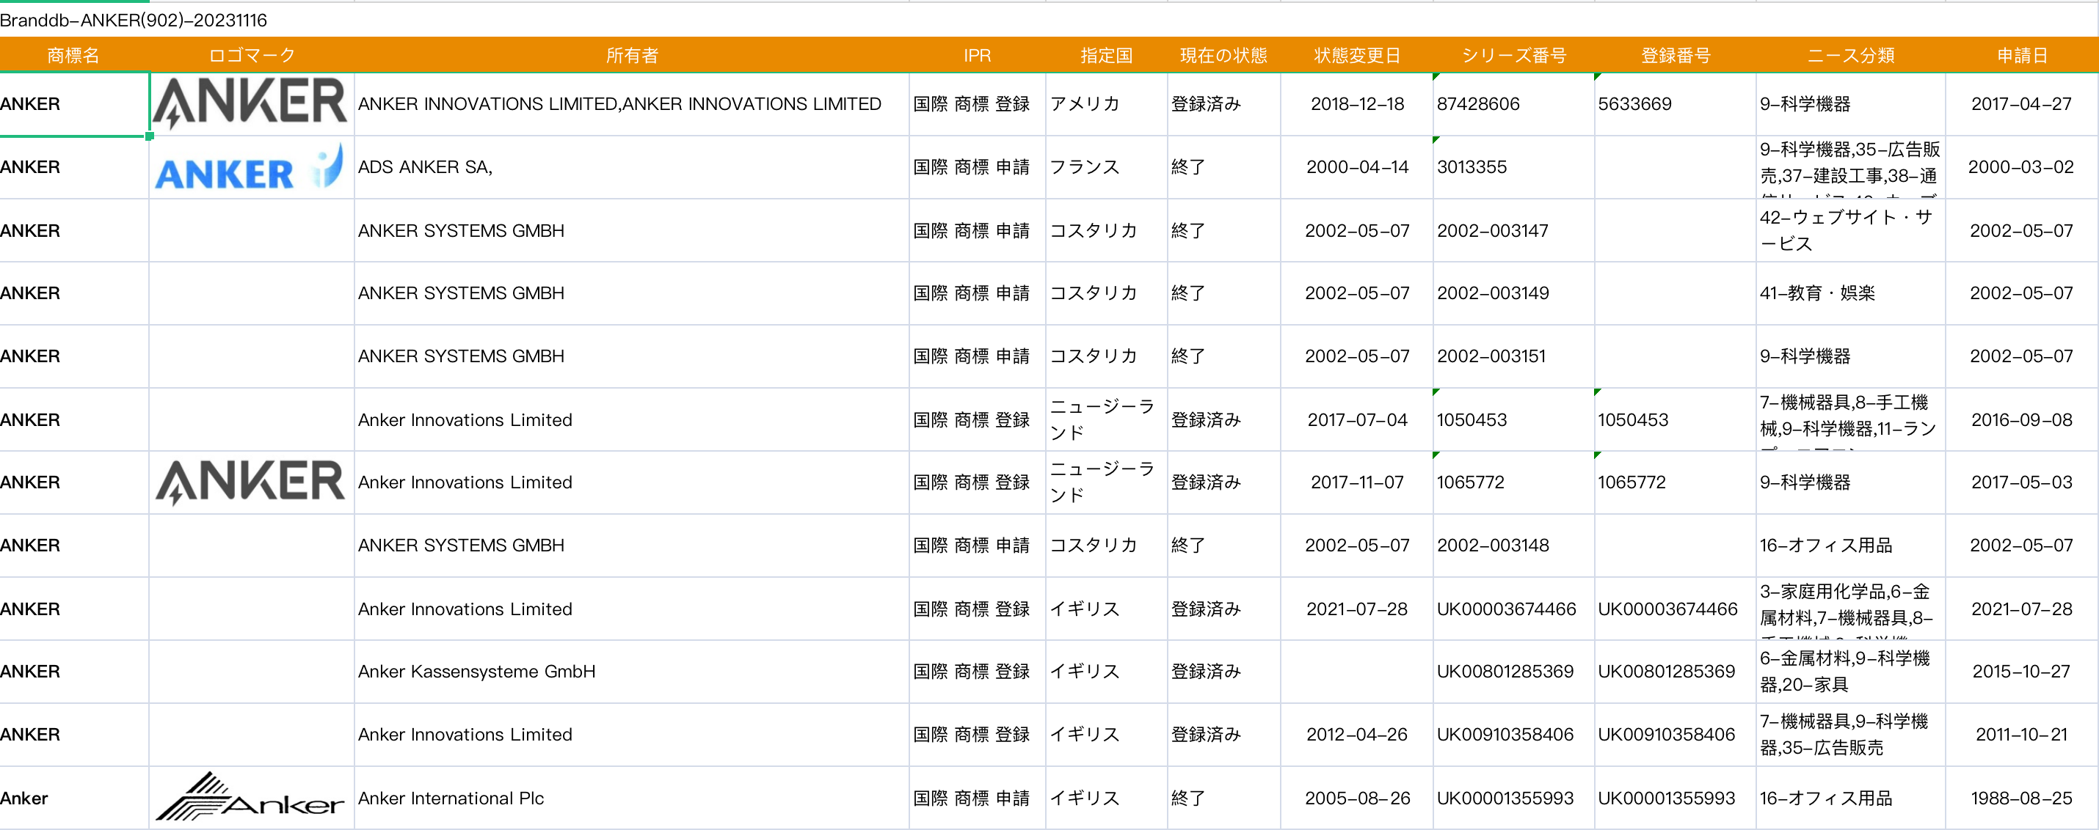This screenshot has height=830, width=2099.
Task: Select owner cell ADS ANKER SA,
Action: (631, 167)
